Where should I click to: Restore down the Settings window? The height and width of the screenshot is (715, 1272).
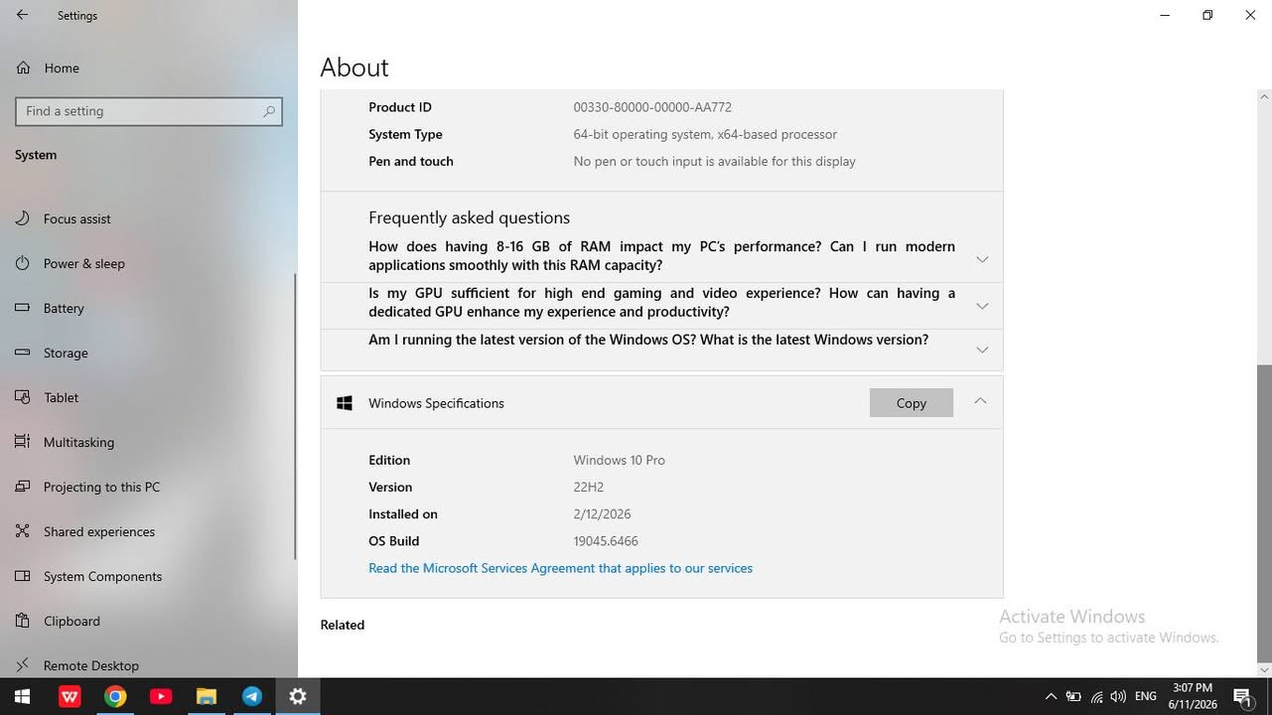pyautogui.click(x=1207, y=15)
